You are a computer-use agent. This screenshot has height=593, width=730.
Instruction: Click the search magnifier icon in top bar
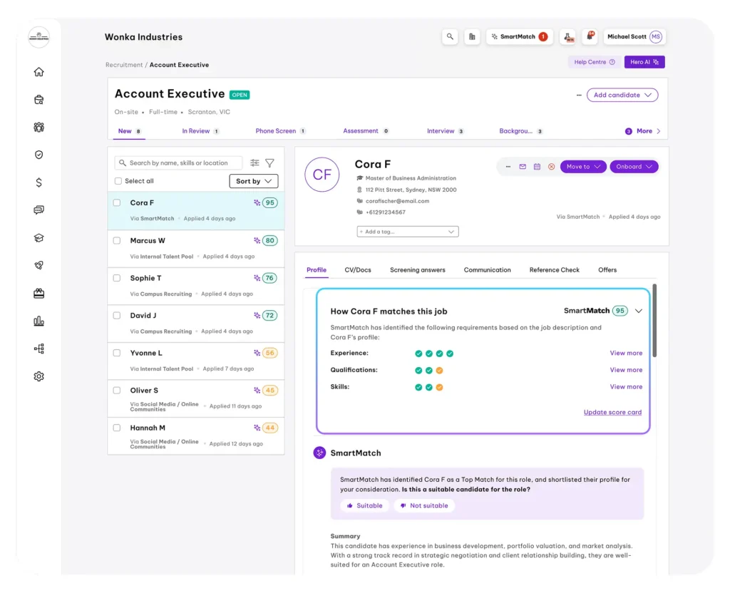[x=450, y=36]
